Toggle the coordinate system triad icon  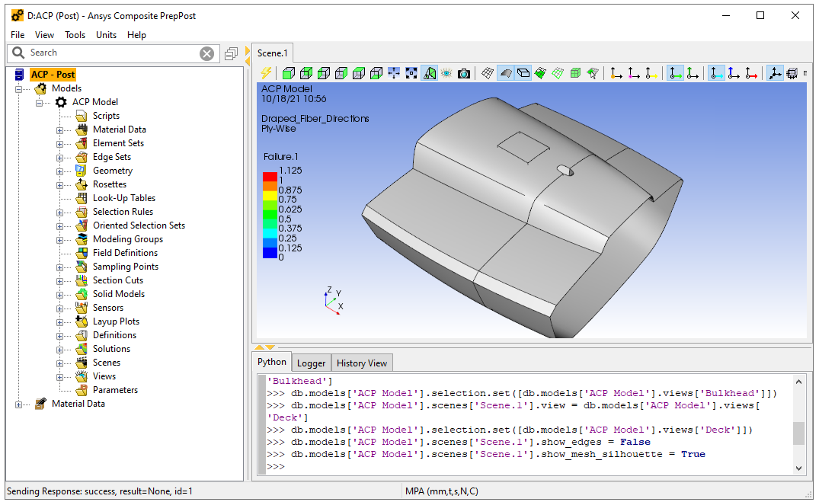pyautogui.click(x=775, y=73)
